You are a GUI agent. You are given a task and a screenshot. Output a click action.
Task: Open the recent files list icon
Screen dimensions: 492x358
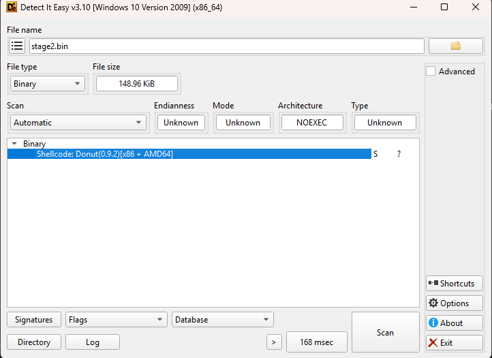point(17,46)
